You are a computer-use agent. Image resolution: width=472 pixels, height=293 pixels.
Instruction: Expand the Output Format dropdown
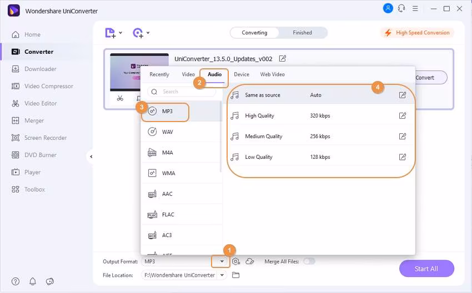coord(222,261)
